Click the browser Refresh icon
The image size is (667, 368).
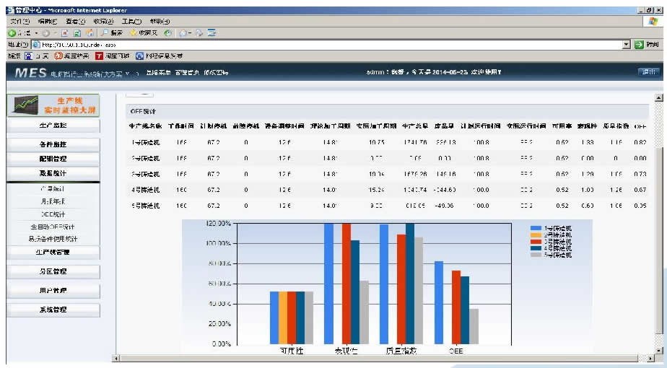tap(75, 33)
